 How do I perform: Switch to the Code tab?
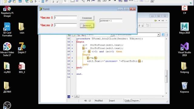127,101
